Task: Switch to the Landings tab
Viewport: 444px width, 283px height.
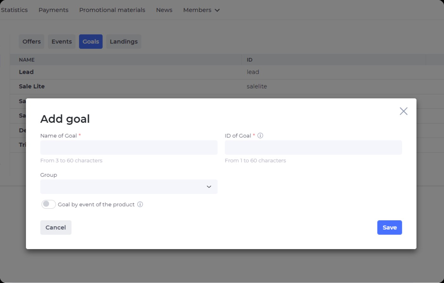Action: 124,42
